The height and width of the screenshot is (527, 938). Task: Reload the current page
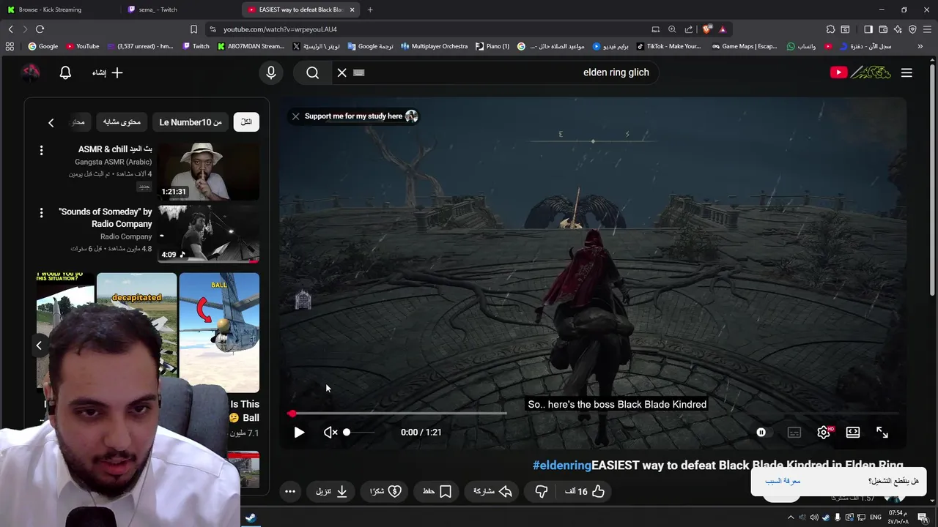pos(40,29)
